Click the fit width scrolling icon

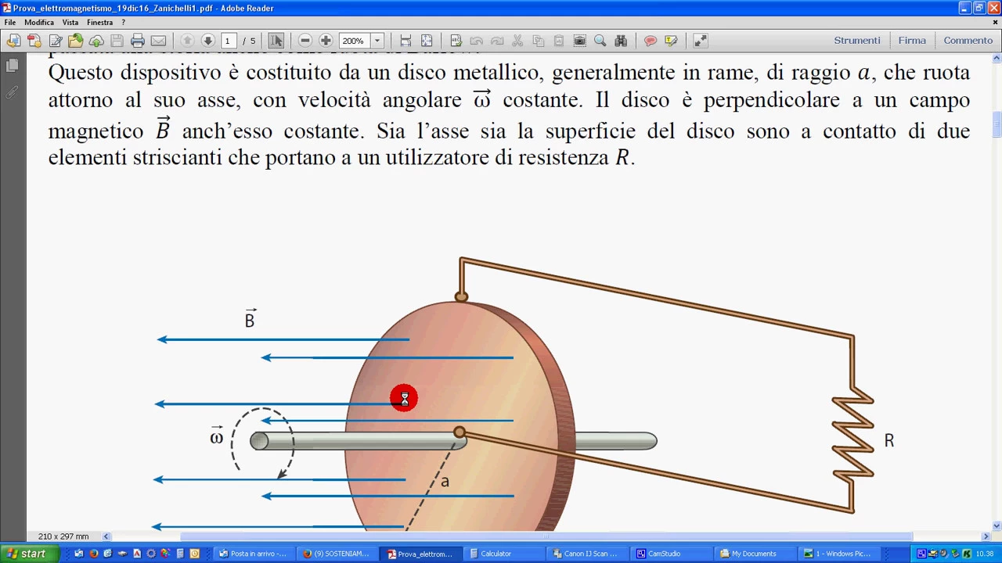pyautogui.click(x=405, y=41)
